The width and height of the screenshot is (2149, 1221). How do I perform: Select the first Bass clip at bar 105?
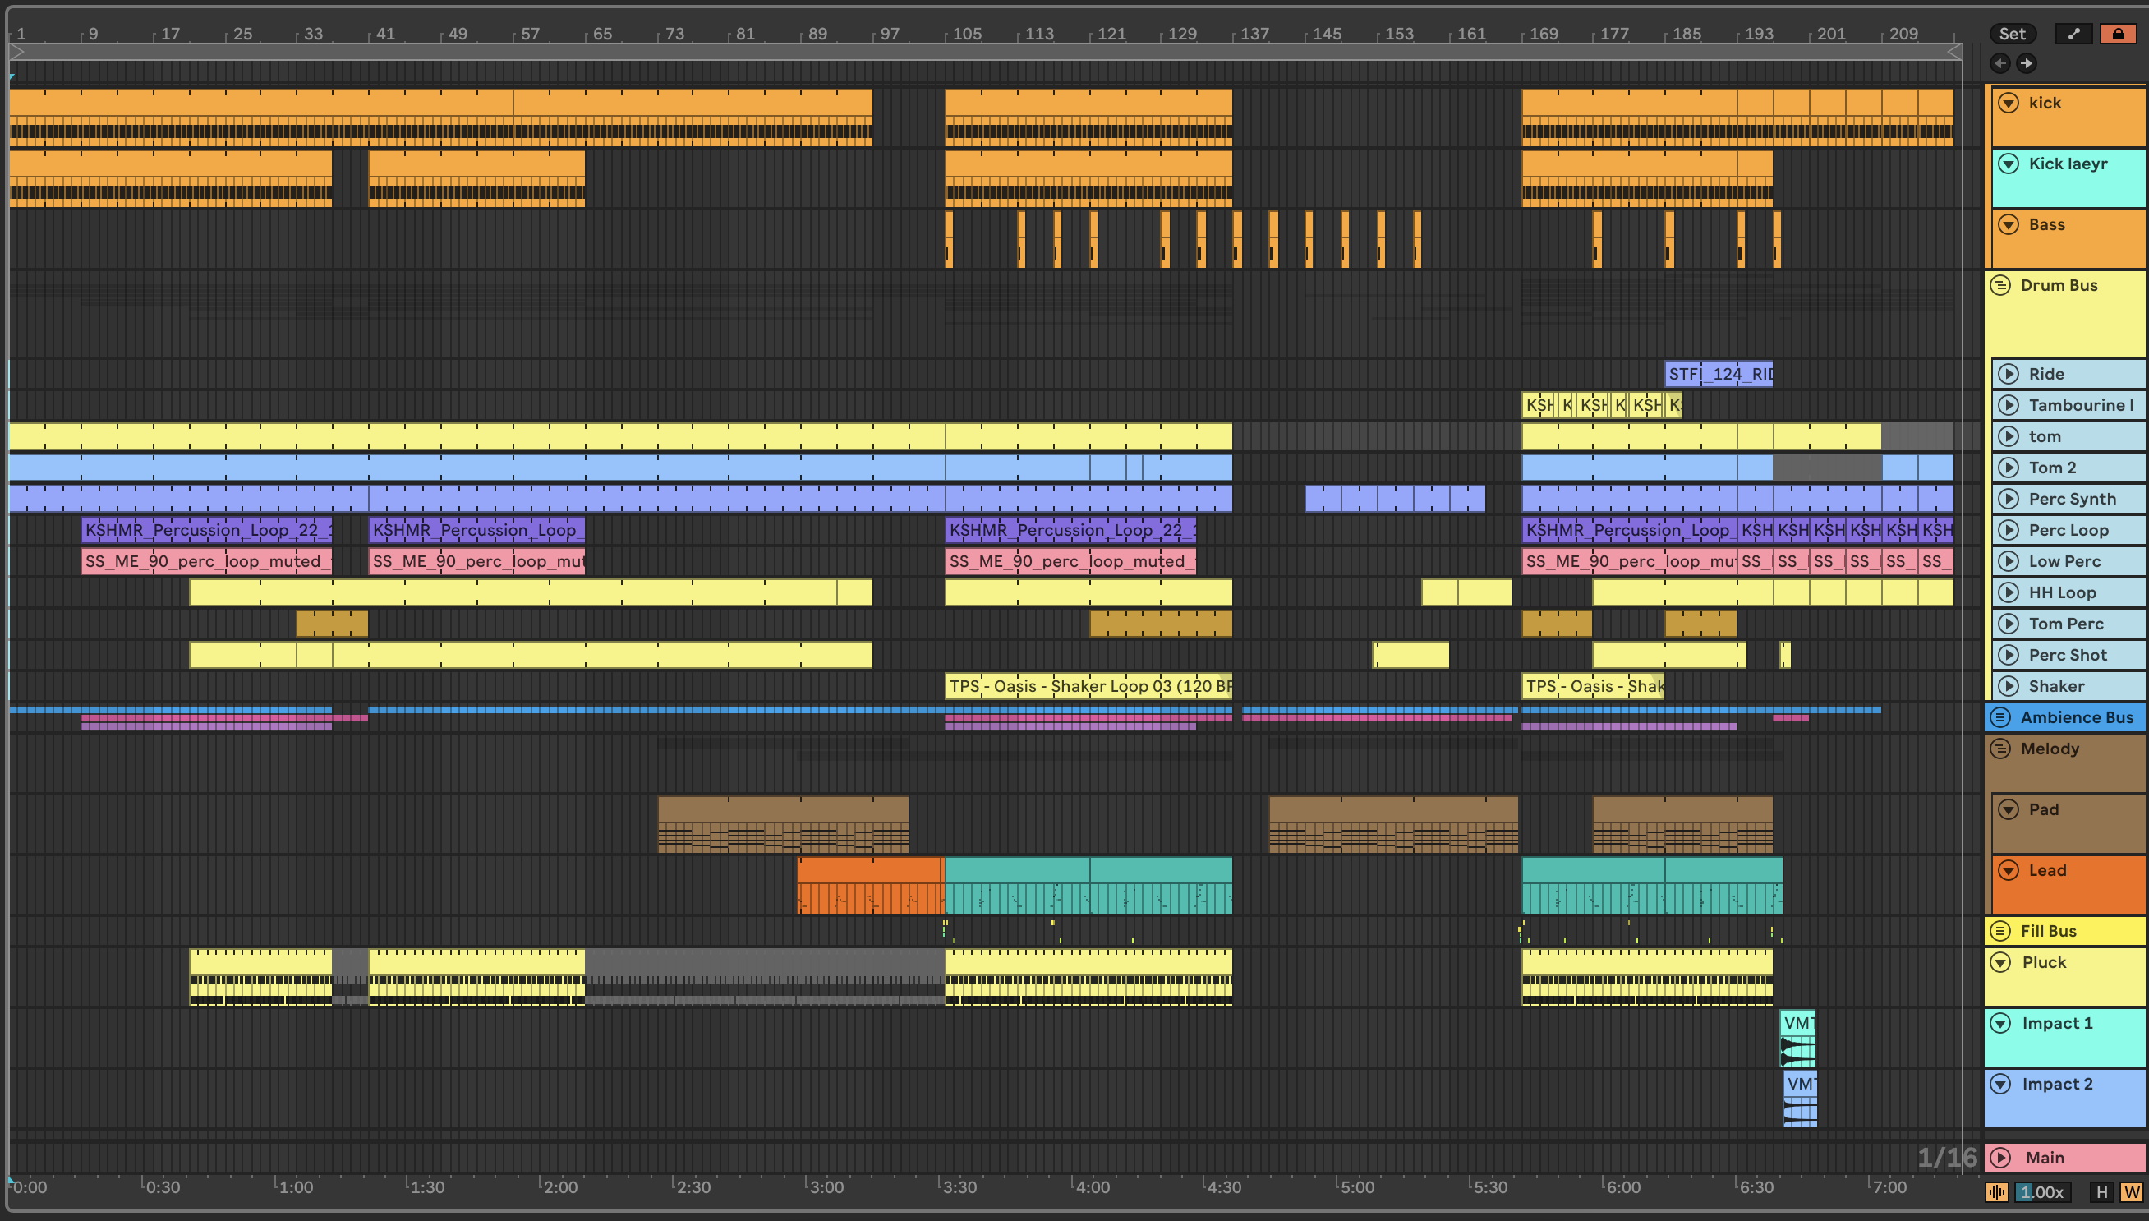pos(949,240)
